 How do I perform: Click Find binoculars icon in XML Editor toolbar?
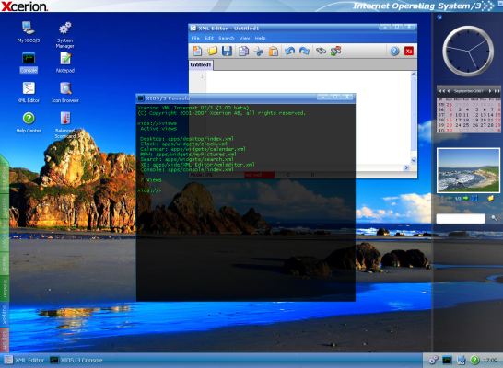tap(321, 51)
